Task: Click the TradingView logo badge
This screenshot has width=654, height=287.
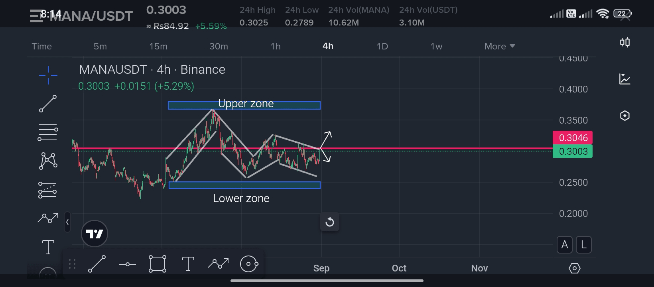Action: pyautogui.click(x=95, y=234)
